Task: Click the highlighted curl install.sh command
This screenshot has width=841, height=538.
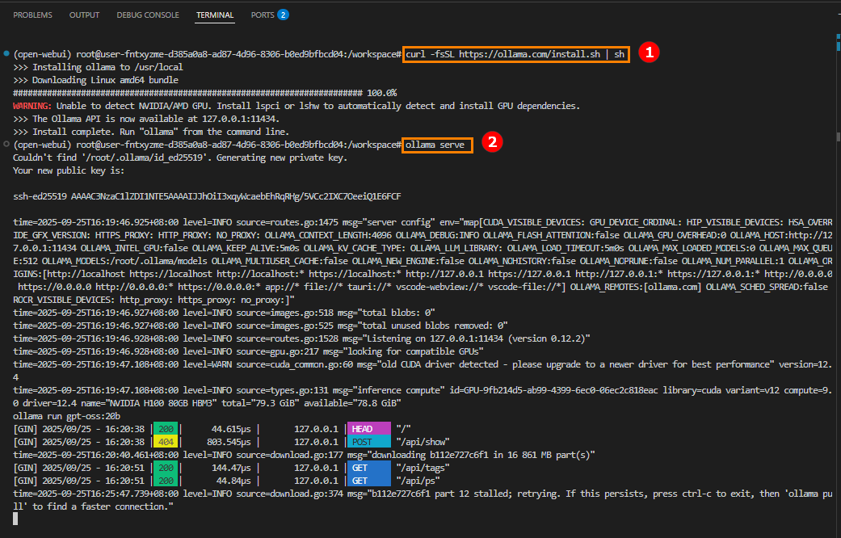Action: point(515,54)
